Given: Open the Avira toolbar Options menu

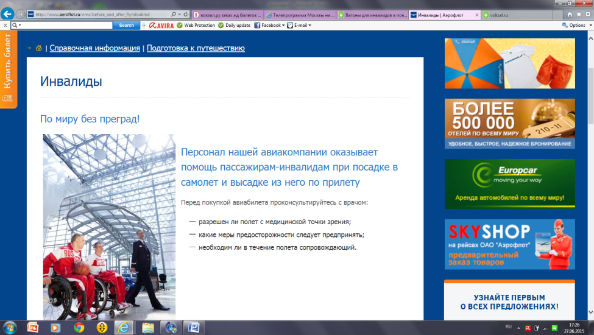Looking at the screenshot, I should 576,26.
